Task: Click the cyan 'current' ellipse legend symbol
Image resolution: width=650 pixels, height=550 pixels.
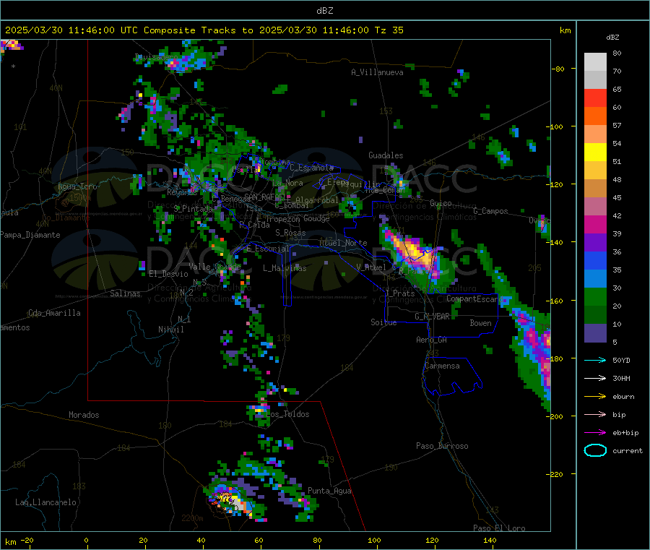Action: [595, 450]
